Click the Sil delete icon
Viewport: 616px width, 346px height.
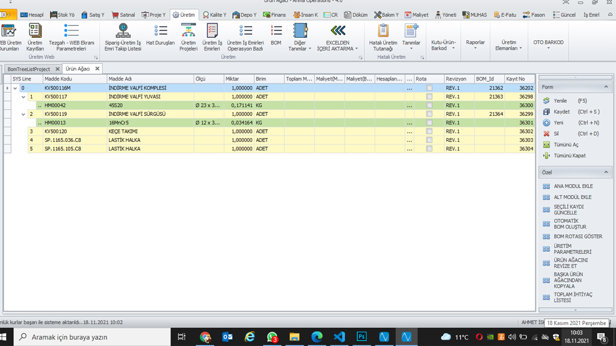click(x=546, y=134)
